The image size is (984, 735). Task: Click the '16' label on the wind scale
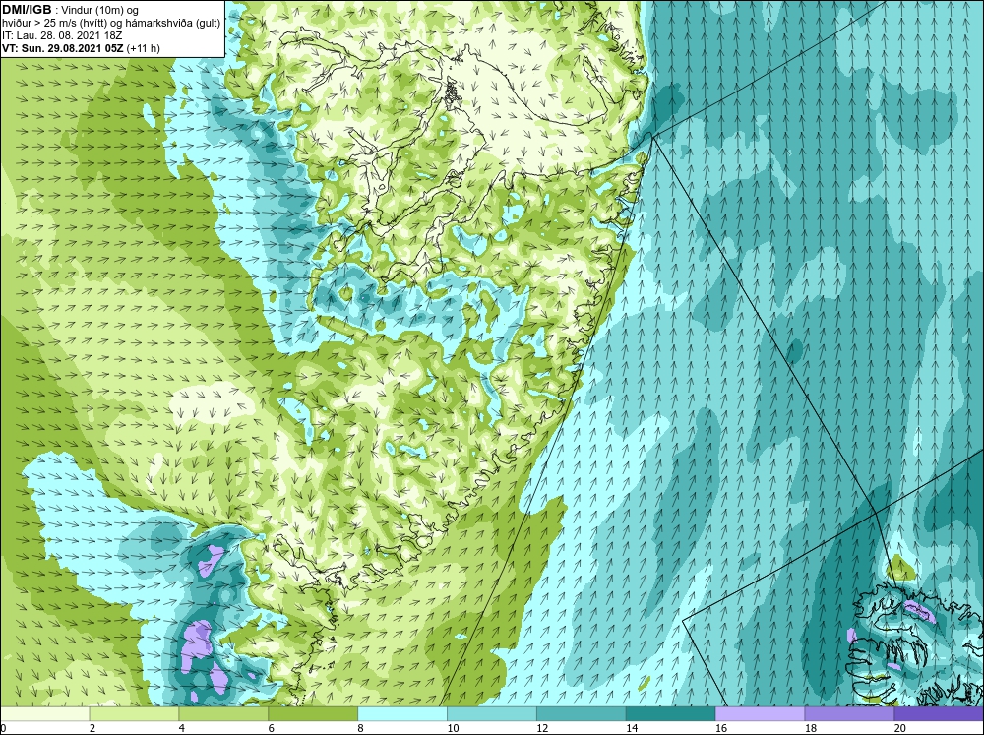[x=721, y=728]
